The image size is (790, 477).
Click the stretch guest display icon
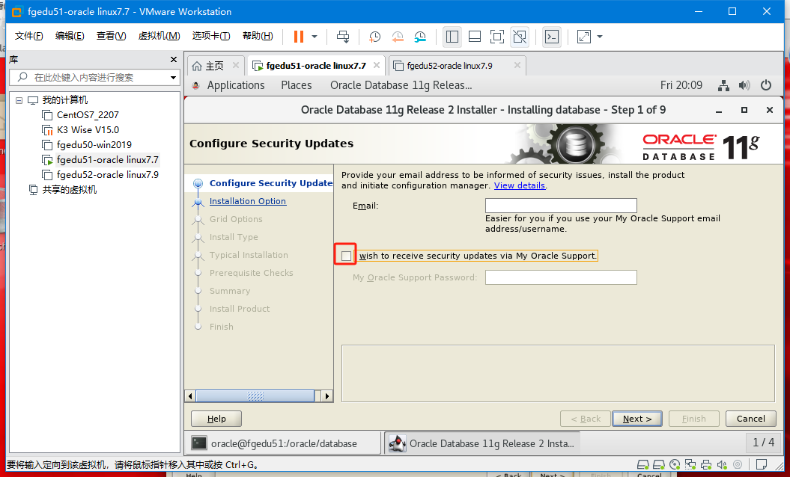(x=584, y=36)
